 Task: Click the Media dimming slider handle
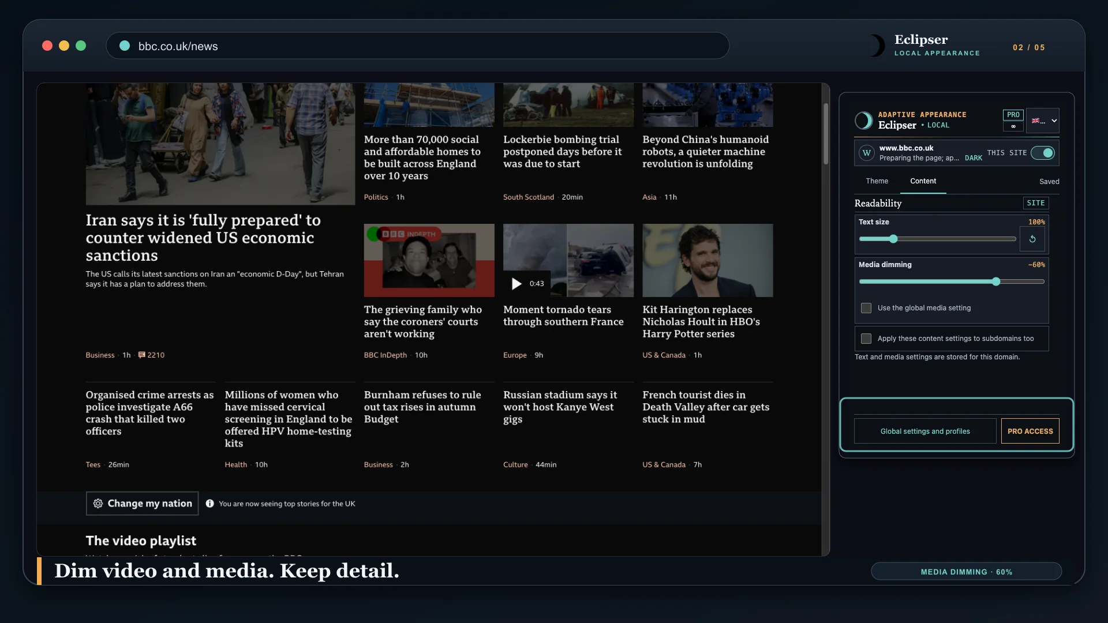click(x=996, y=282)
